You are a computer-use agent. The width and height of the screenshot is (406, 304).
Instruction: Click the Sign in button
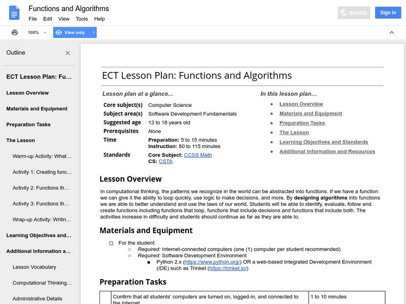pos(388,13)
